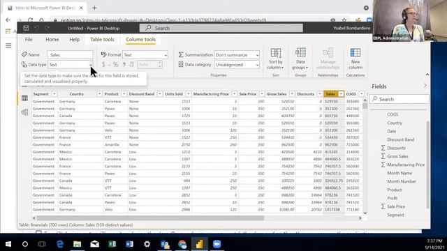Select the Discounts column header

tap(306, 94)
